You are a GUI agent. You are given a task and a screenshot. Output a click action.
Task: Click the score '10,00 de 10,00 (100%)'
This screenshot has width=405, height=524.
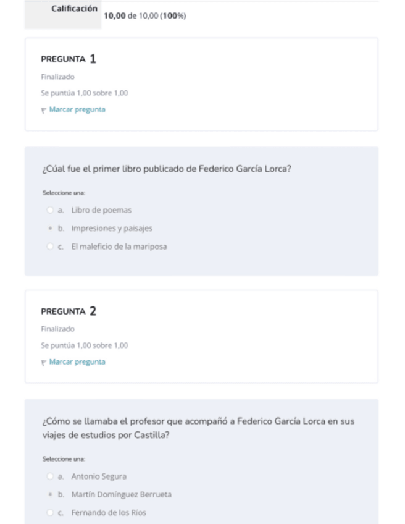click(145, 16)
